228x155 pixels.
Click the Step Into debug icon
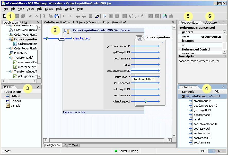pos(131,16)
